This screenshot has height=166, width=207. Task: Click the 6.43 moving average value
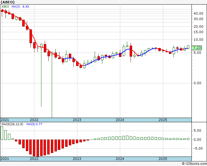tap(26, 7)
